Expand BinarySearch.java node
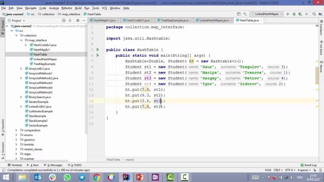 click(x=21, y=97)
